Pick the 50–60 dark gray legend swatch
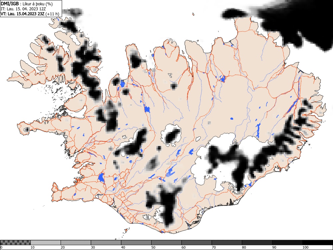This screenshot has height=250, width=333. tap(166, 243)
